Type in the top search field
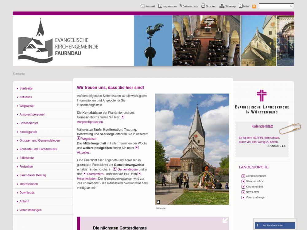Screen dimensions: 307x230 pos(274,6)
